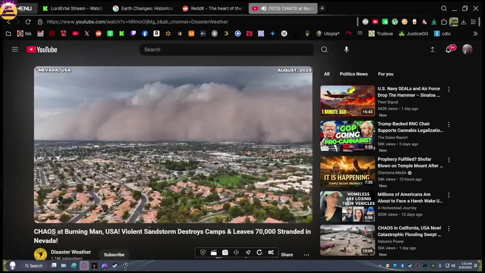Viewport: 485px width, 273px height.
Task: Open a new browser tab with plus
Action: (x=322, y=8)
